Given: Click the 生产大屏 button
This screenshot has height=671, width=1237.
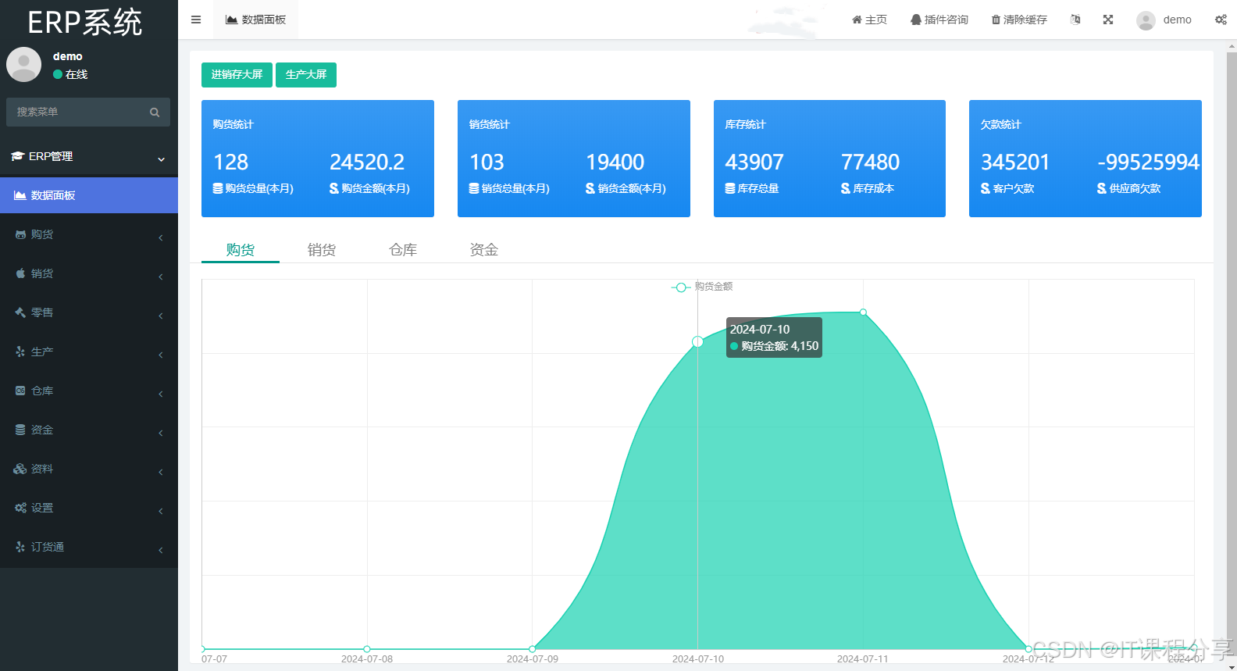Looking at the screenshot, I should tap(305, 75).
